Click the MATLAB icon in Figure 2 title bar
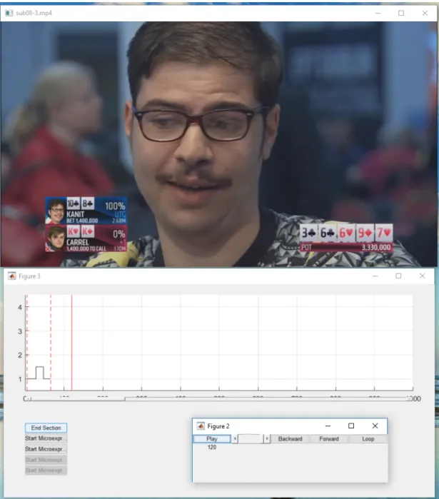The image size is (439, 499). 201,425
